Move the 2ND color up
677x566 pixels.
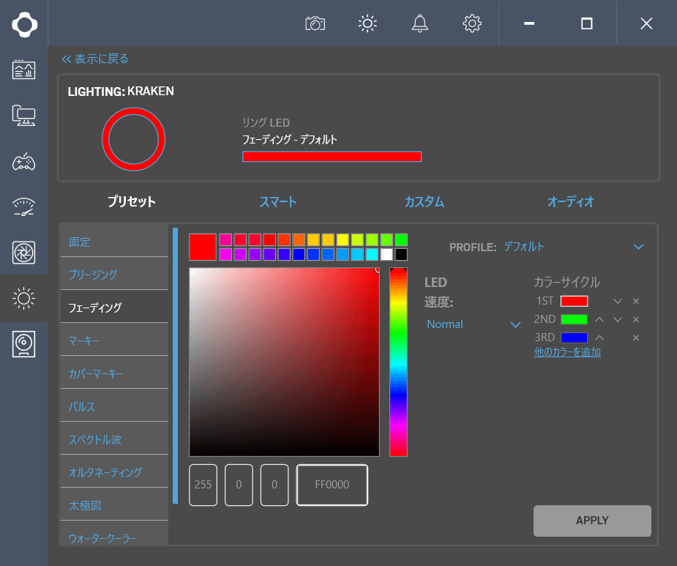(599, 319)
